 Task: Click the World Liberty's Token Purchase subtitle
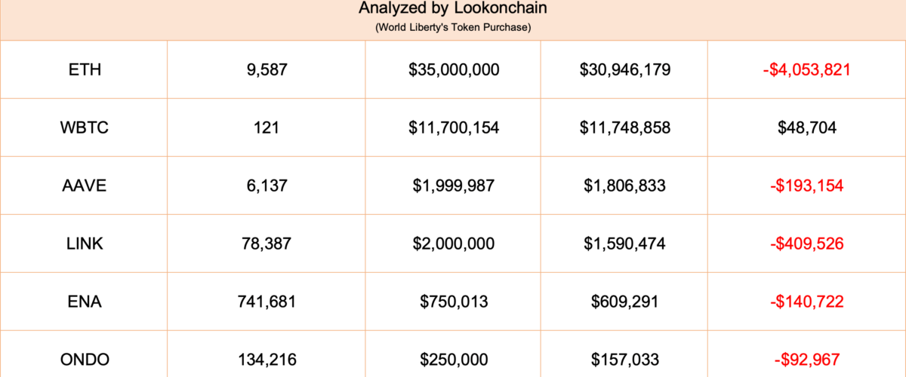pyautogui.click(x=453, y=27)
